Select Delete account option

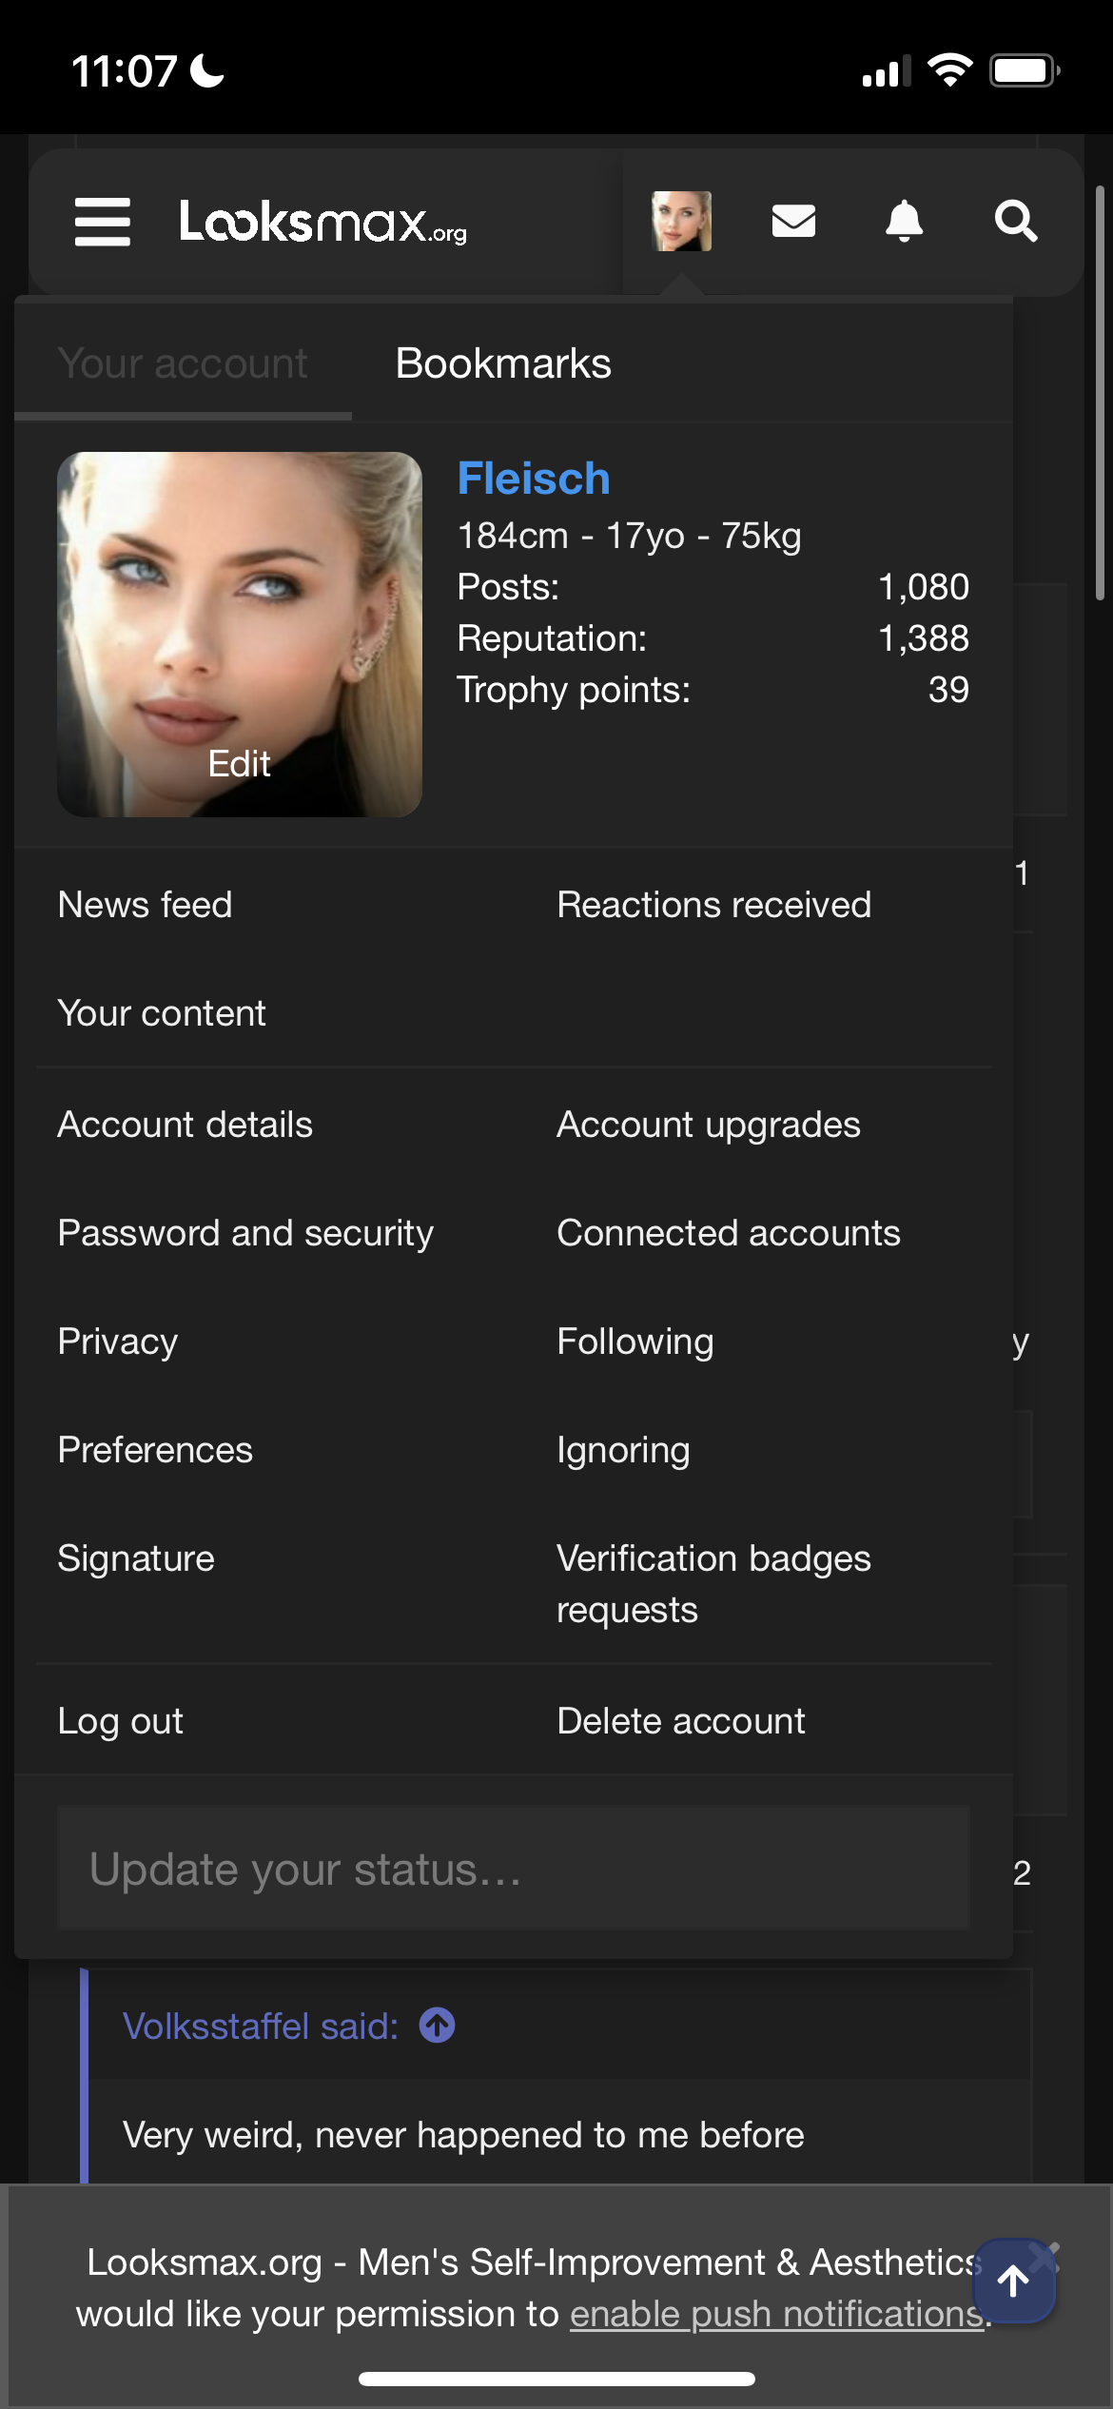[681, 1721]
